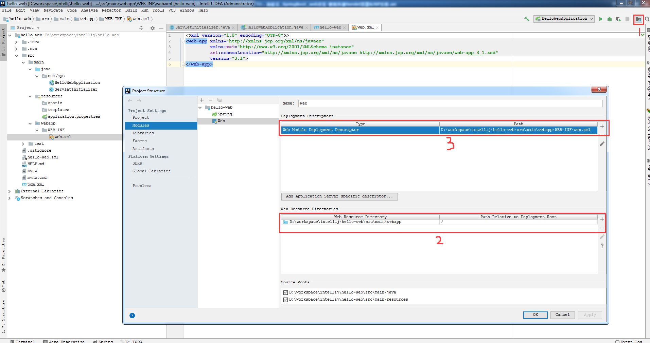The image size is (650, 343).
Task: Remove selected module with minus icon
Action: point(211,100)
